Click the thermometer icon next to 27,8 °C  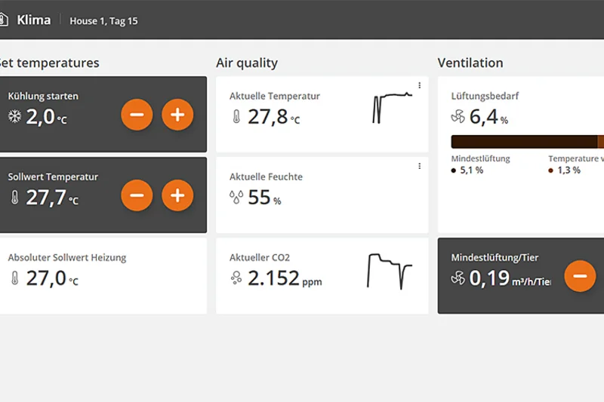236,117
